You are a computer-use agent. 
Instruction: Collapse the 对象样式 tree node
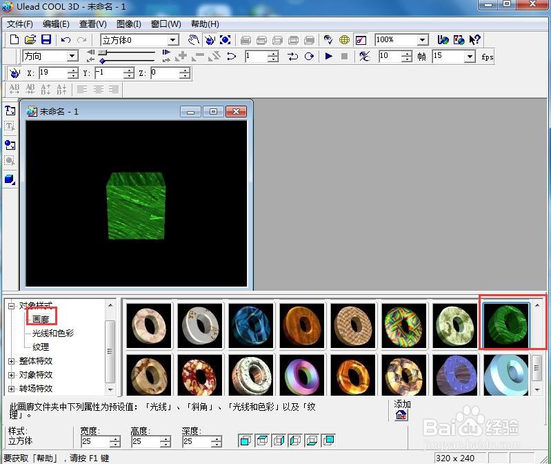11,306
